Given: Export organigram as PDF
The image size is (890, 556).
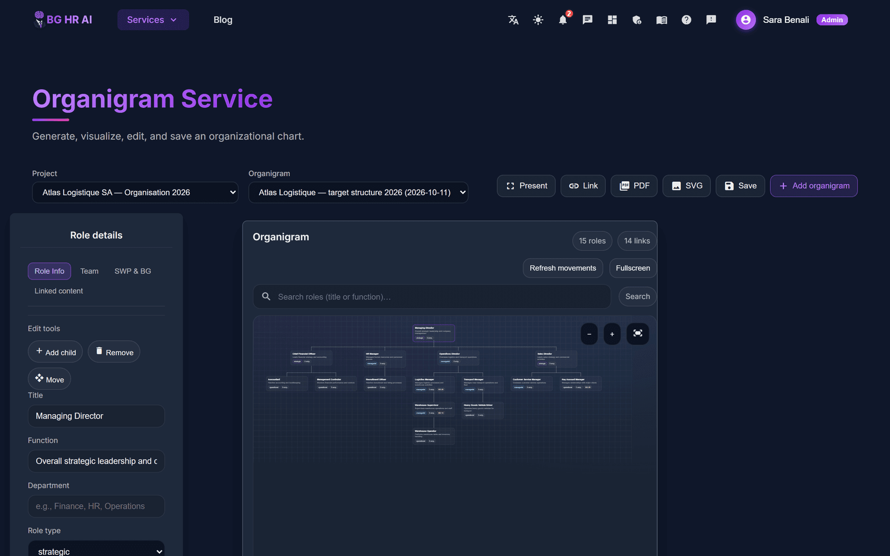Looking at the screenshot, I should click(x=634, y=186).
